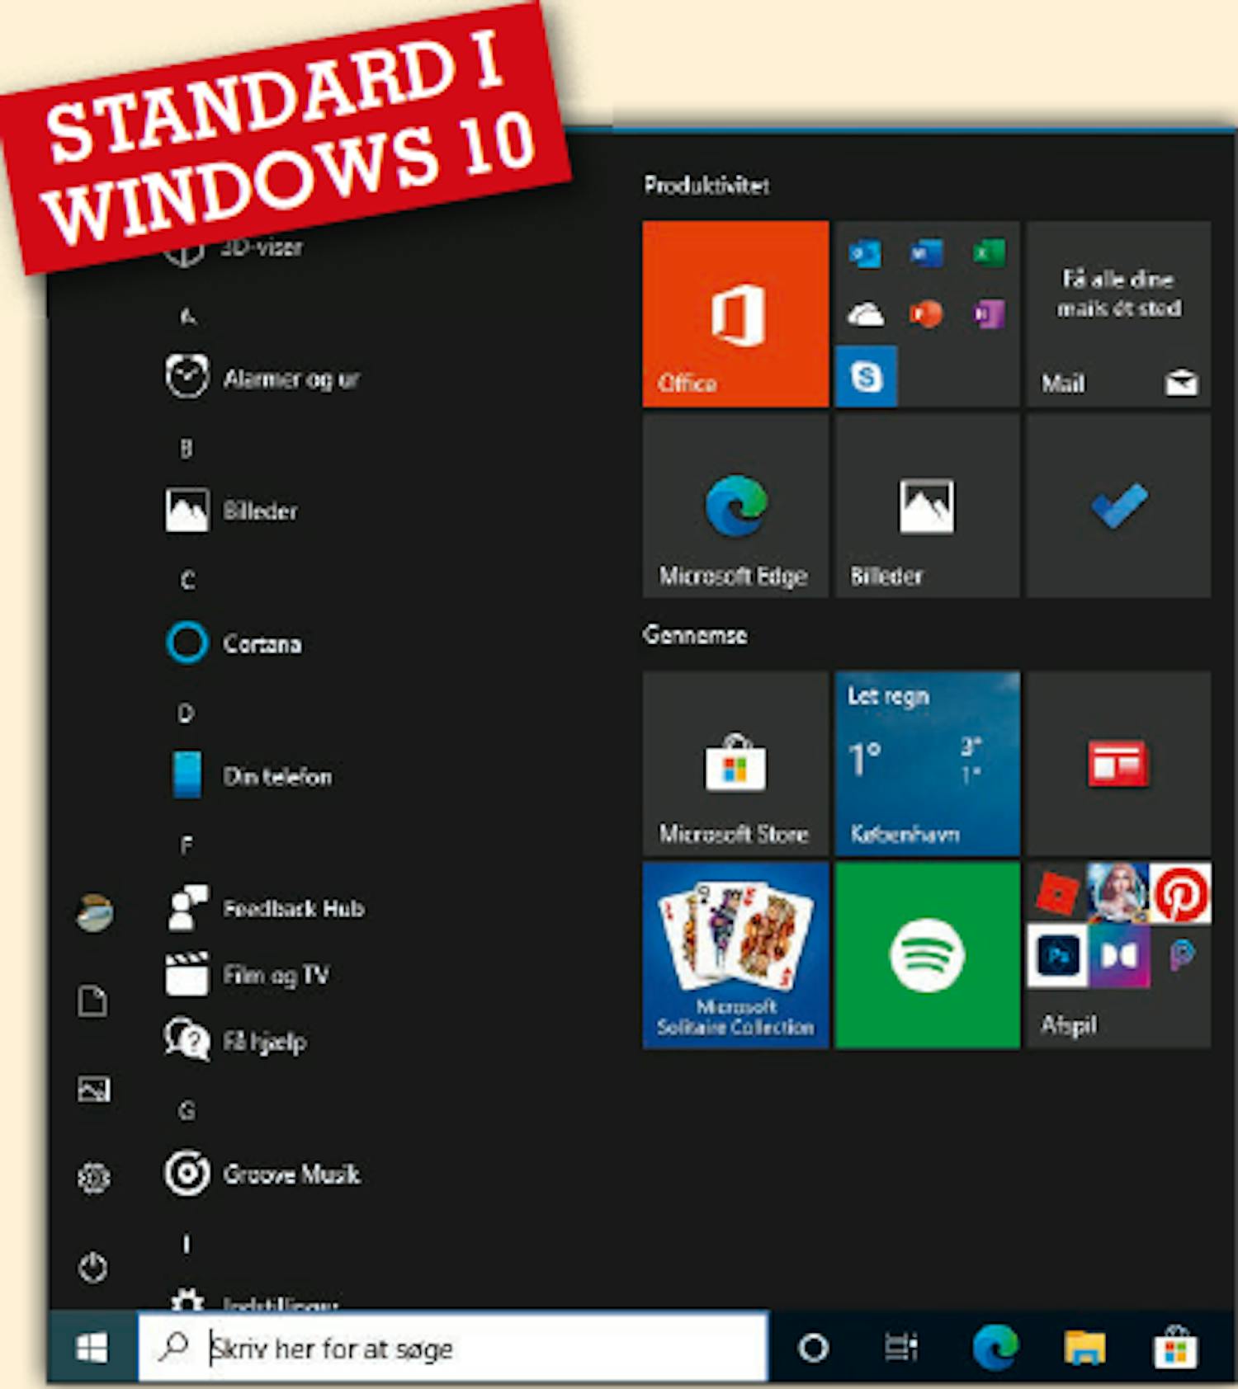Open File Explorer from the taskbar
The width and height of the screenshot is (1238, 1389).
1084,1348
